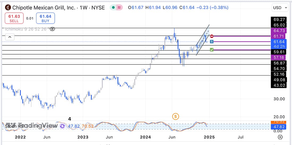Click the green market status dot

click(113, 8)
